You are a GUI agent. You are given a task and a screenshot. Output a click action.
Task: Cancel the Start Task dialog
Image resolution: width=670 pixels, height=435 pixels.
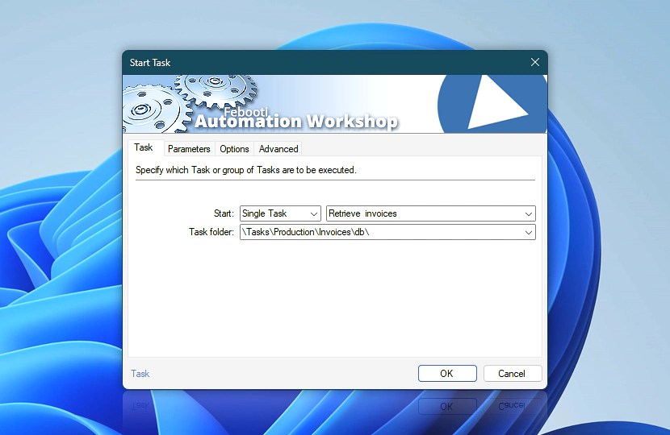(513, 374)
